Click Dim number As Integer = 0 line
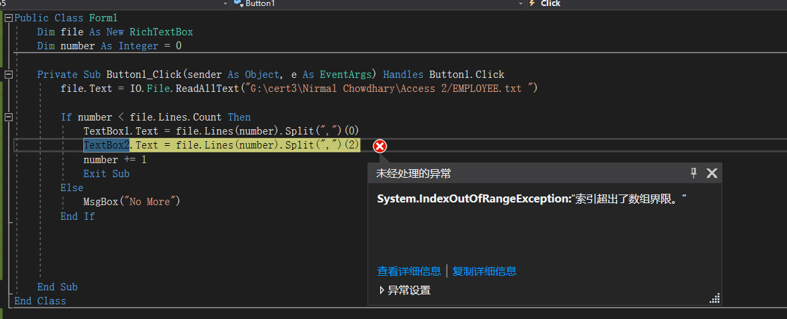The image size is (787, 319). [x=109, y=46]
